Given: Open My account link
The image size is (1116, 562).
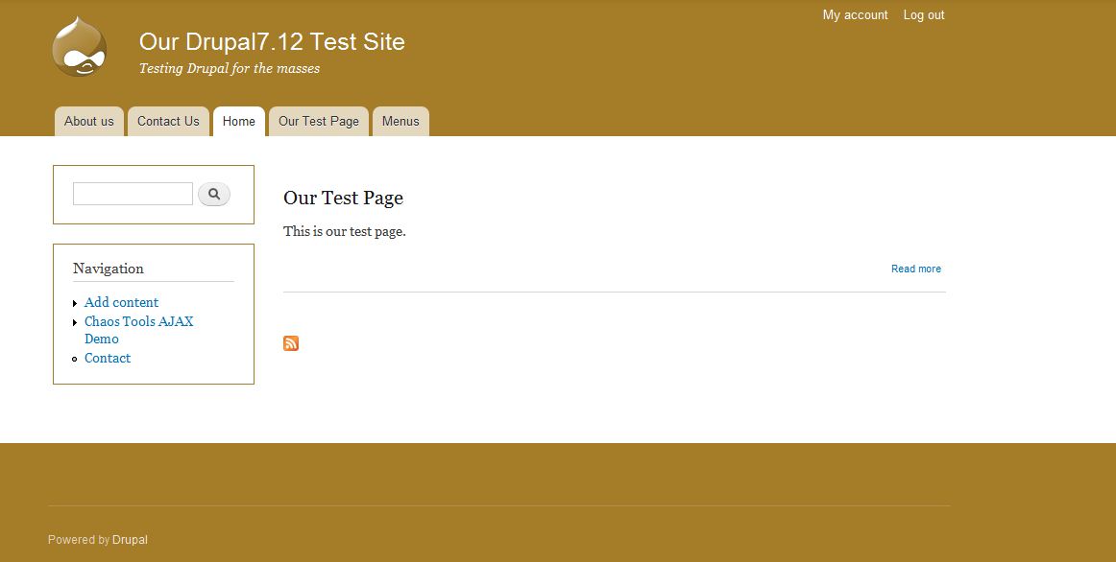Looking at the screenshot, I should pos(855,15).
